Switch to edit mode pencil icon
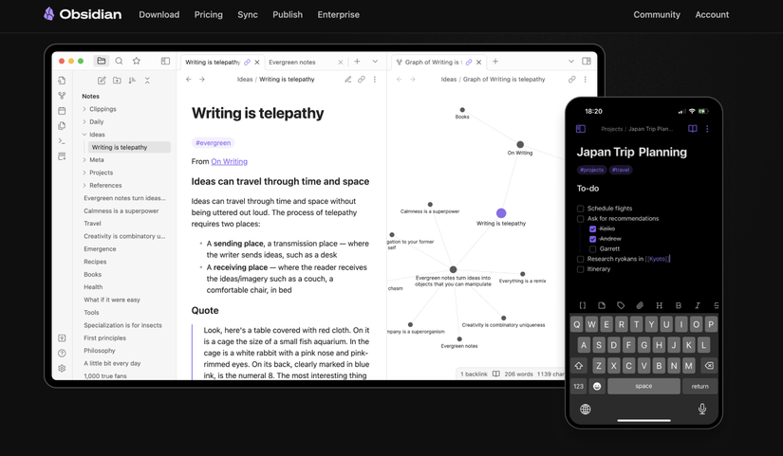This screenshot has height=456, width=783. (348, 80)
